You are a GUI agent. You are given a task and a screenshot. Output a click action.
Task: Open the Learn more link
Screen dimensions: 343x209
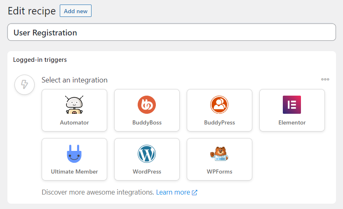click(x=173, y=193)
